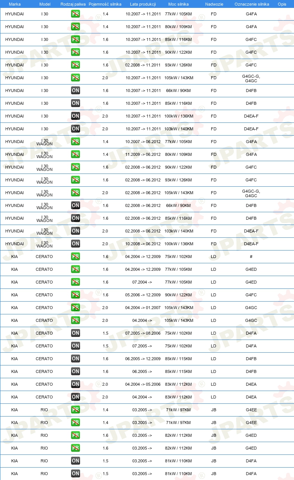
Task: Click diesel ON icon for Cerato 1.5 07.2005 -> 08.2006
Action: click(75, 333)
